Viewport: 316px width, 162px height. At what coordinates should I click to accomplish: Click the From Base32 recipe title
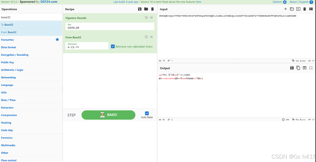pyautogui.click(x=73, y=37)
